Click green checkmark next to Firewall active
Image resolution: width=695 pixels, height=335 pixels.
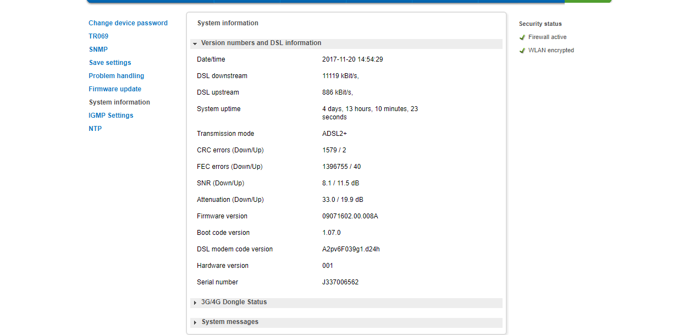[522, 37]
